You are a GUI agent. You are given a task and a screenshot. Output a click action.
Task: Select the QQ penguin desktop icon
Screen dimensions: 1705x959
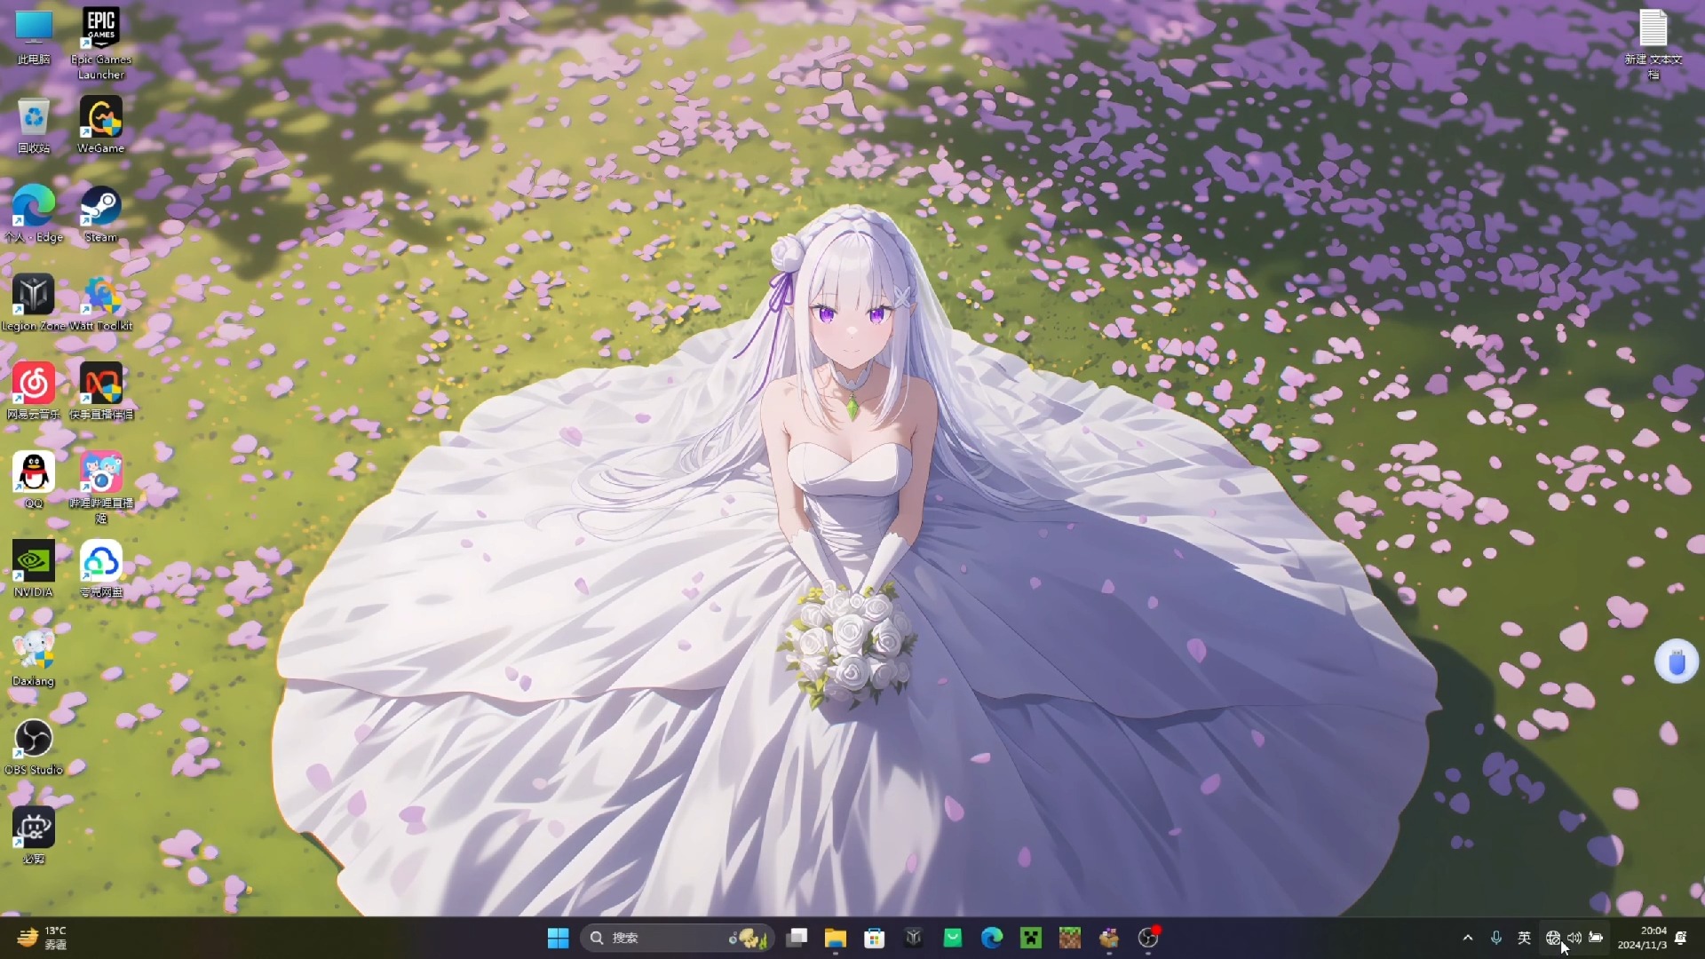34,481
